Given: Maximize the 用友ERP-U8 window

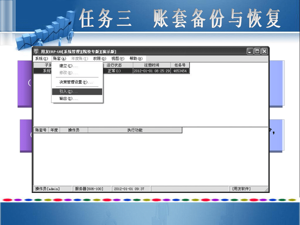Looking at the screenshot, I should [x=257, y=51].
